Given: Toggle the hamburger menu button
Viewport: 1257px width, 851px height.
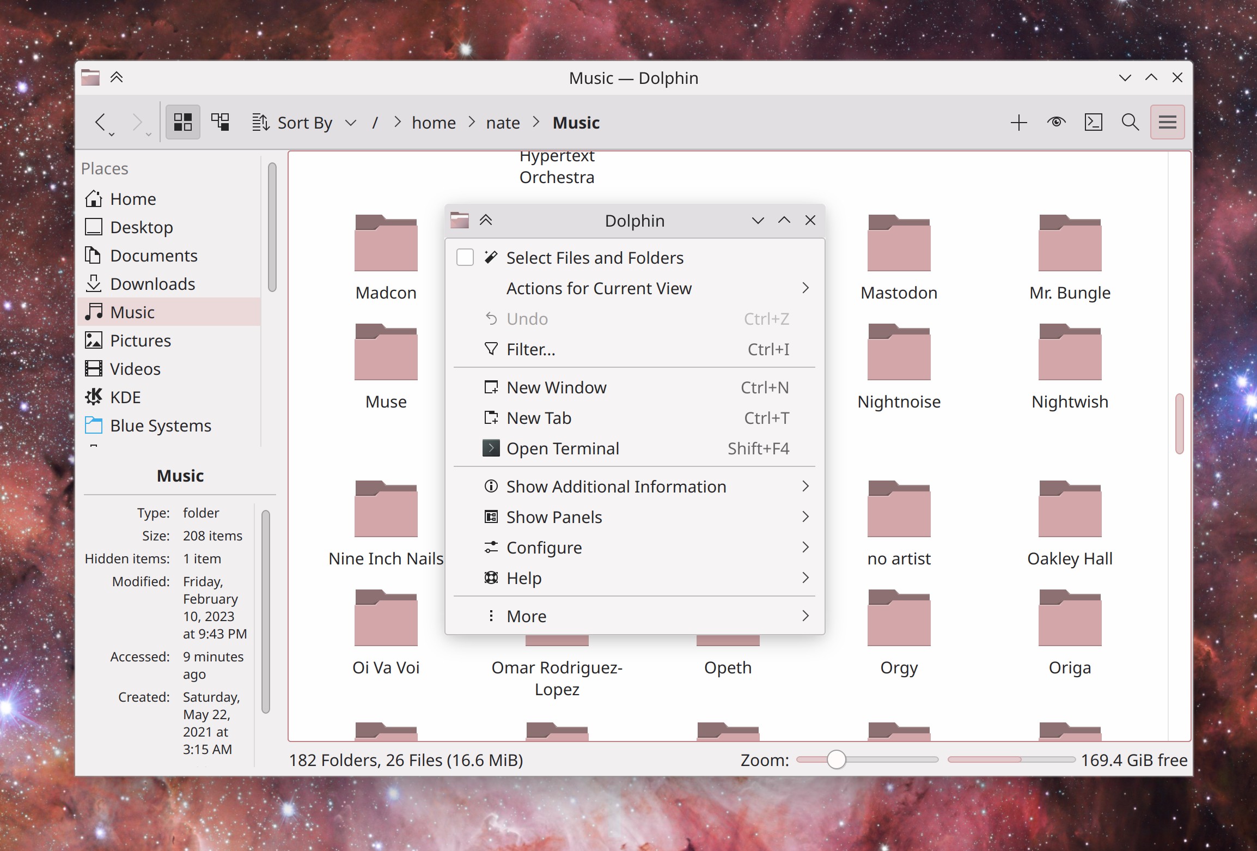Looking at the screenshot, I should tap(1167, 122).
